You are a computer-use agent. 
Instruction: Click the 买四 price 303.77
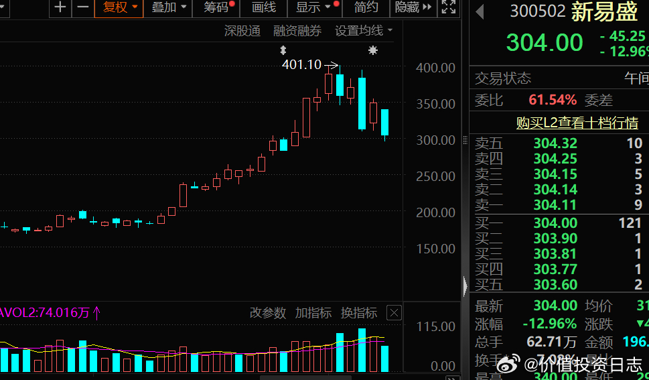[x=555, y=269]
